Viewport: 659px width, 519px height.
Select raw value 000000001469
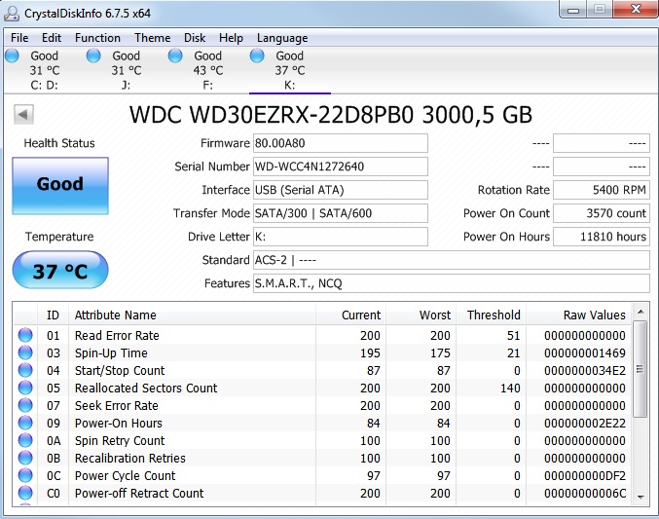point(585,352)
